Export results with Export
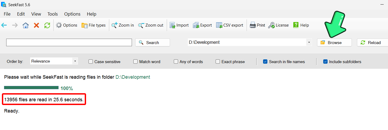The width and height of the screenshot is (388, 130). click(x=202, y=25)
